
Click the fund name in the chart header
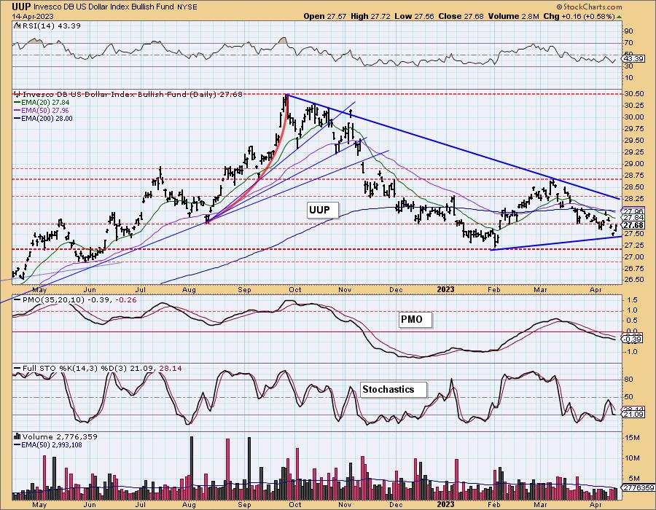(104, 7)
